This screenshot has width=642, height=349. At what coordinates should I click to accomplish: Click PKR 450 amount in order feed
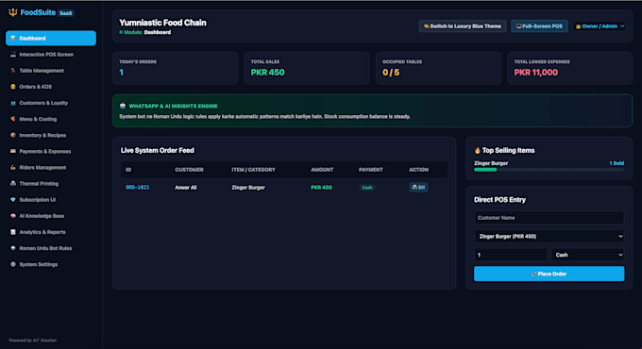(321, 188)
